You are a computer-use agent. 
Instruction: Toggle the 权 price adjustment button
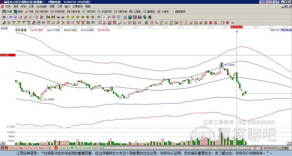37,17
